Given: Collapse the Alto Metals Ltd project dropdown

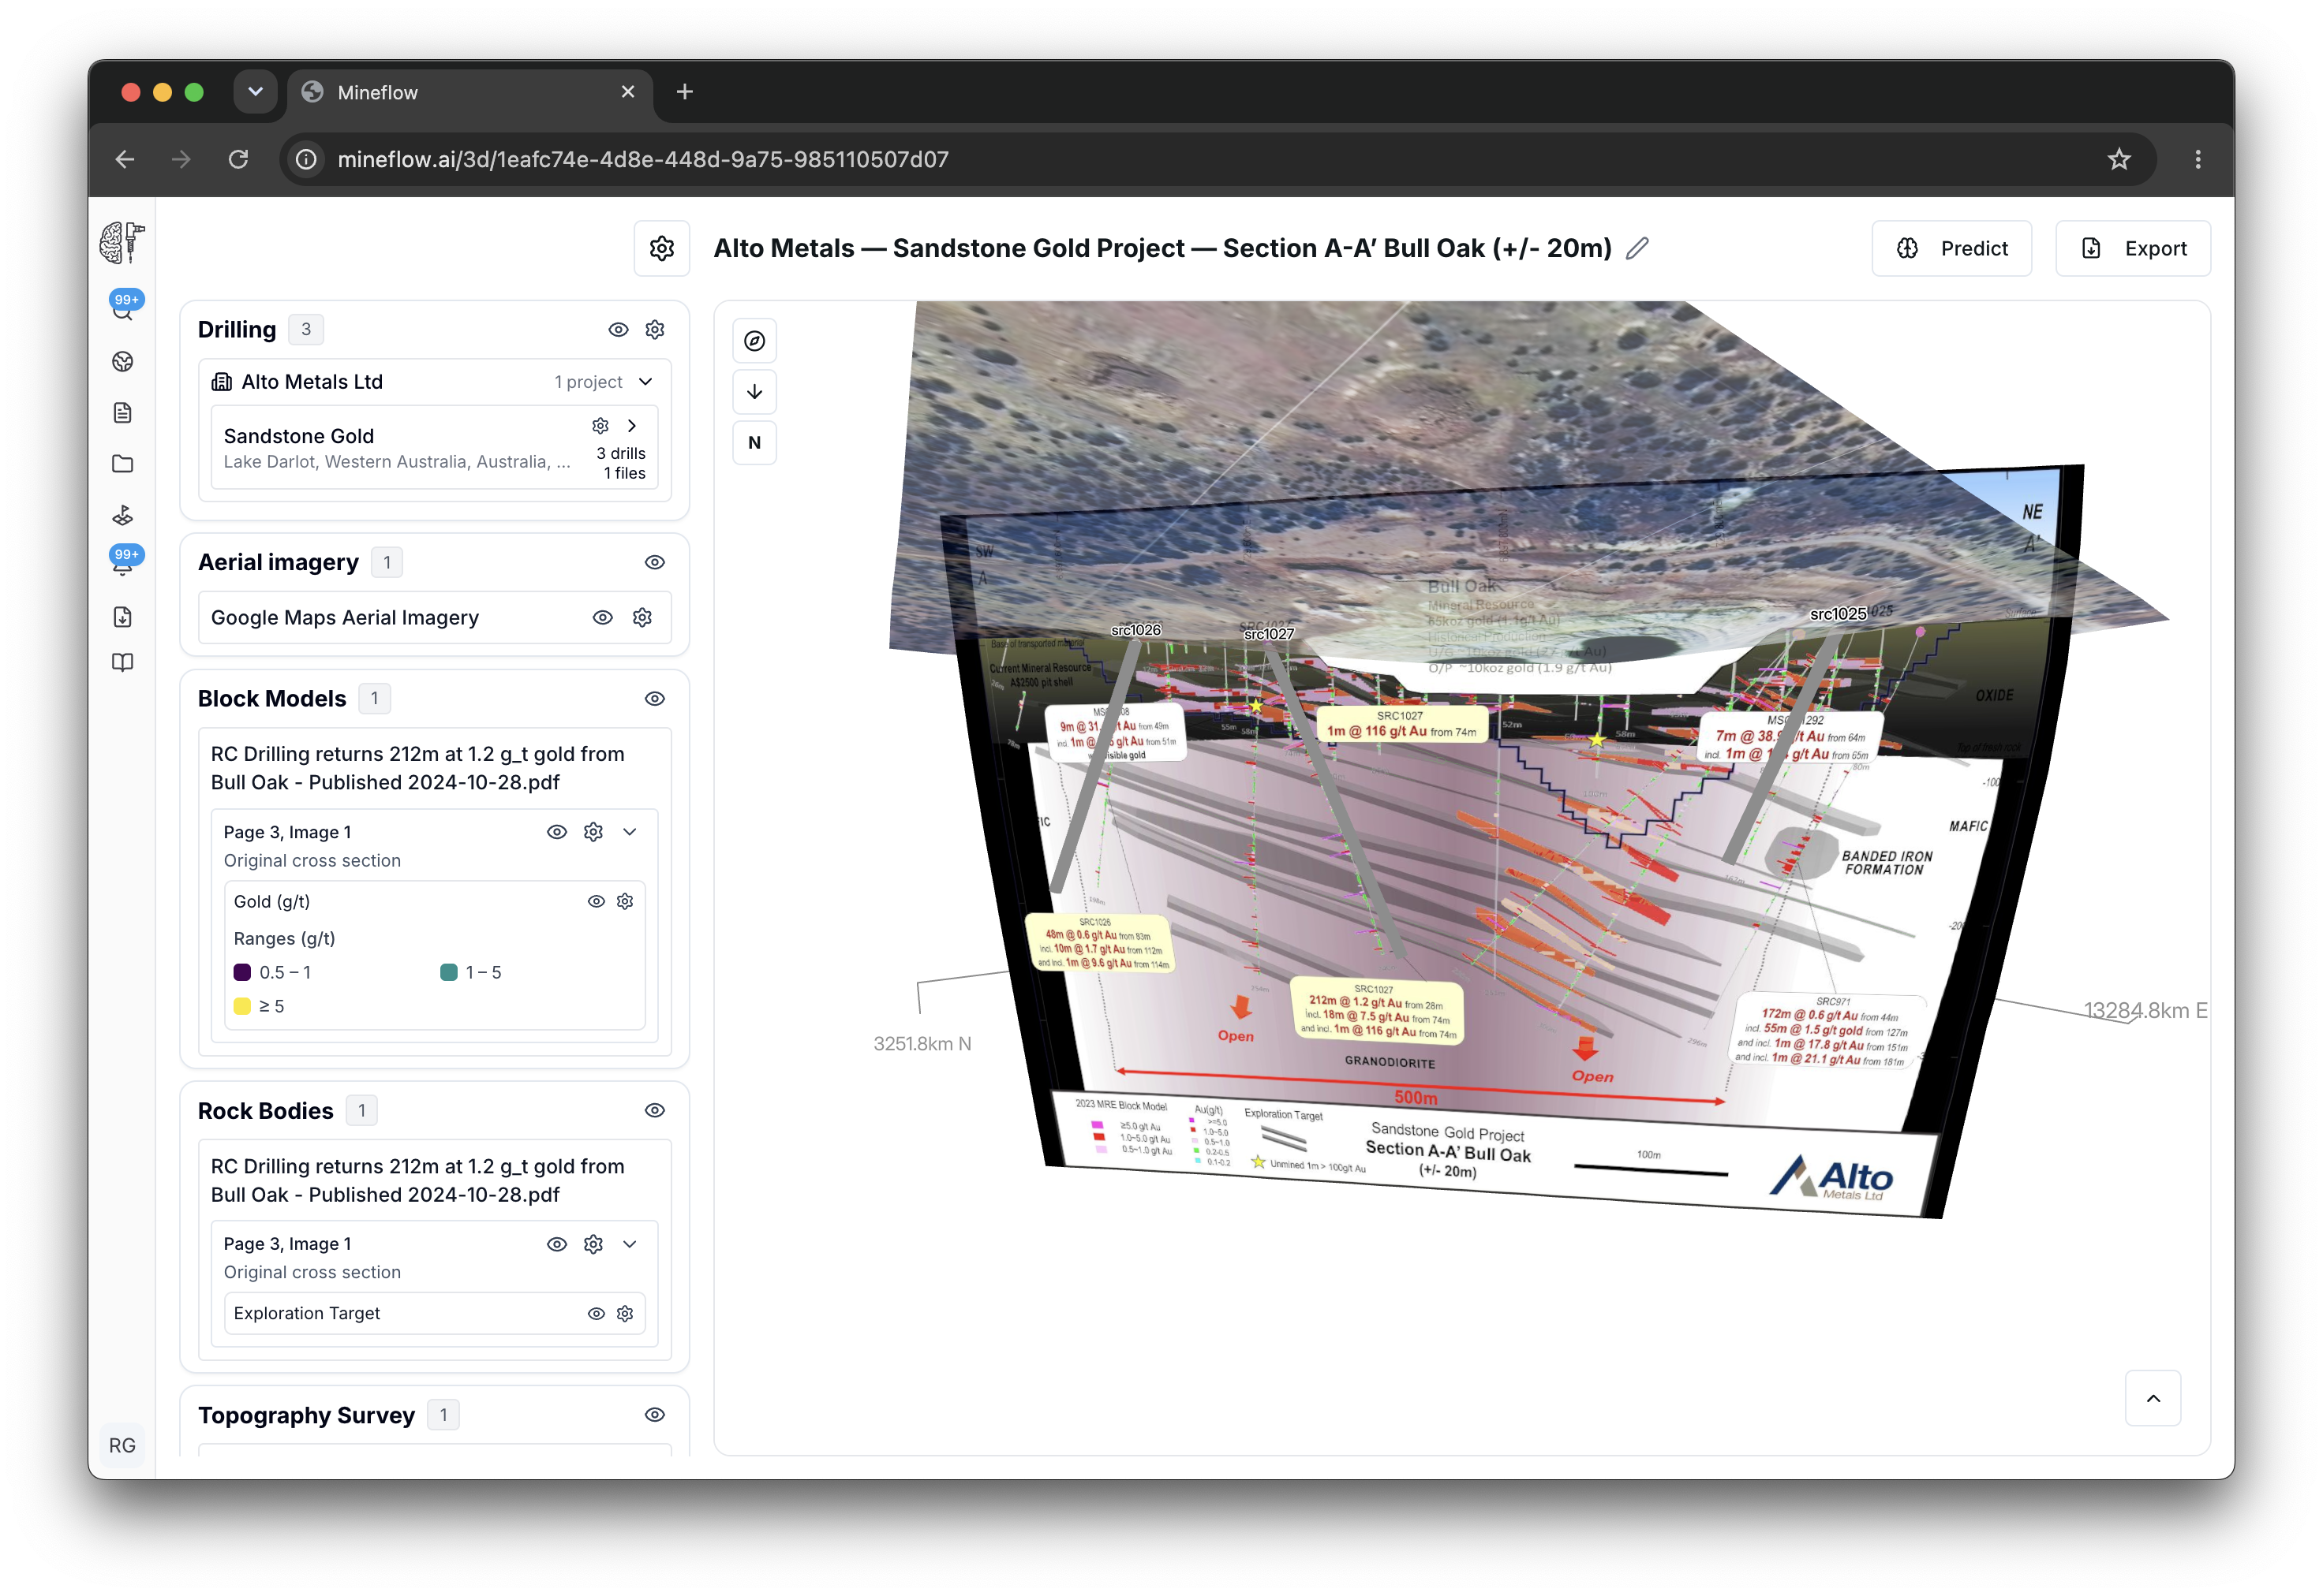Looking at the screenshot, I should click(x=646, y=382).
